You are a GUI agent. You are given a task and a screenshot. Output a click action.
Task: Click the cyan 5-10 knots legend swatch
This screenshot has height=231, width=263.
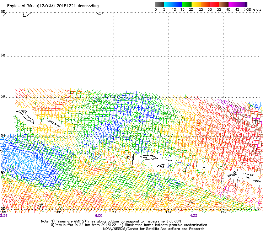tap(168, 4)
